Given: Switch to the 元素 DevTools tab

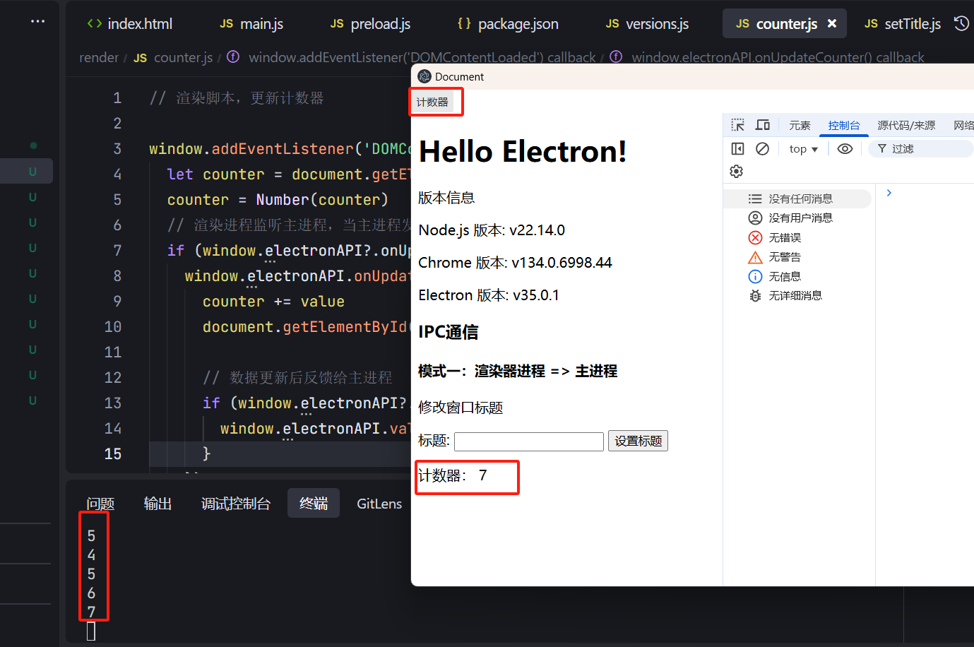Looking at the screenshot, I should [x=800, y=125].
